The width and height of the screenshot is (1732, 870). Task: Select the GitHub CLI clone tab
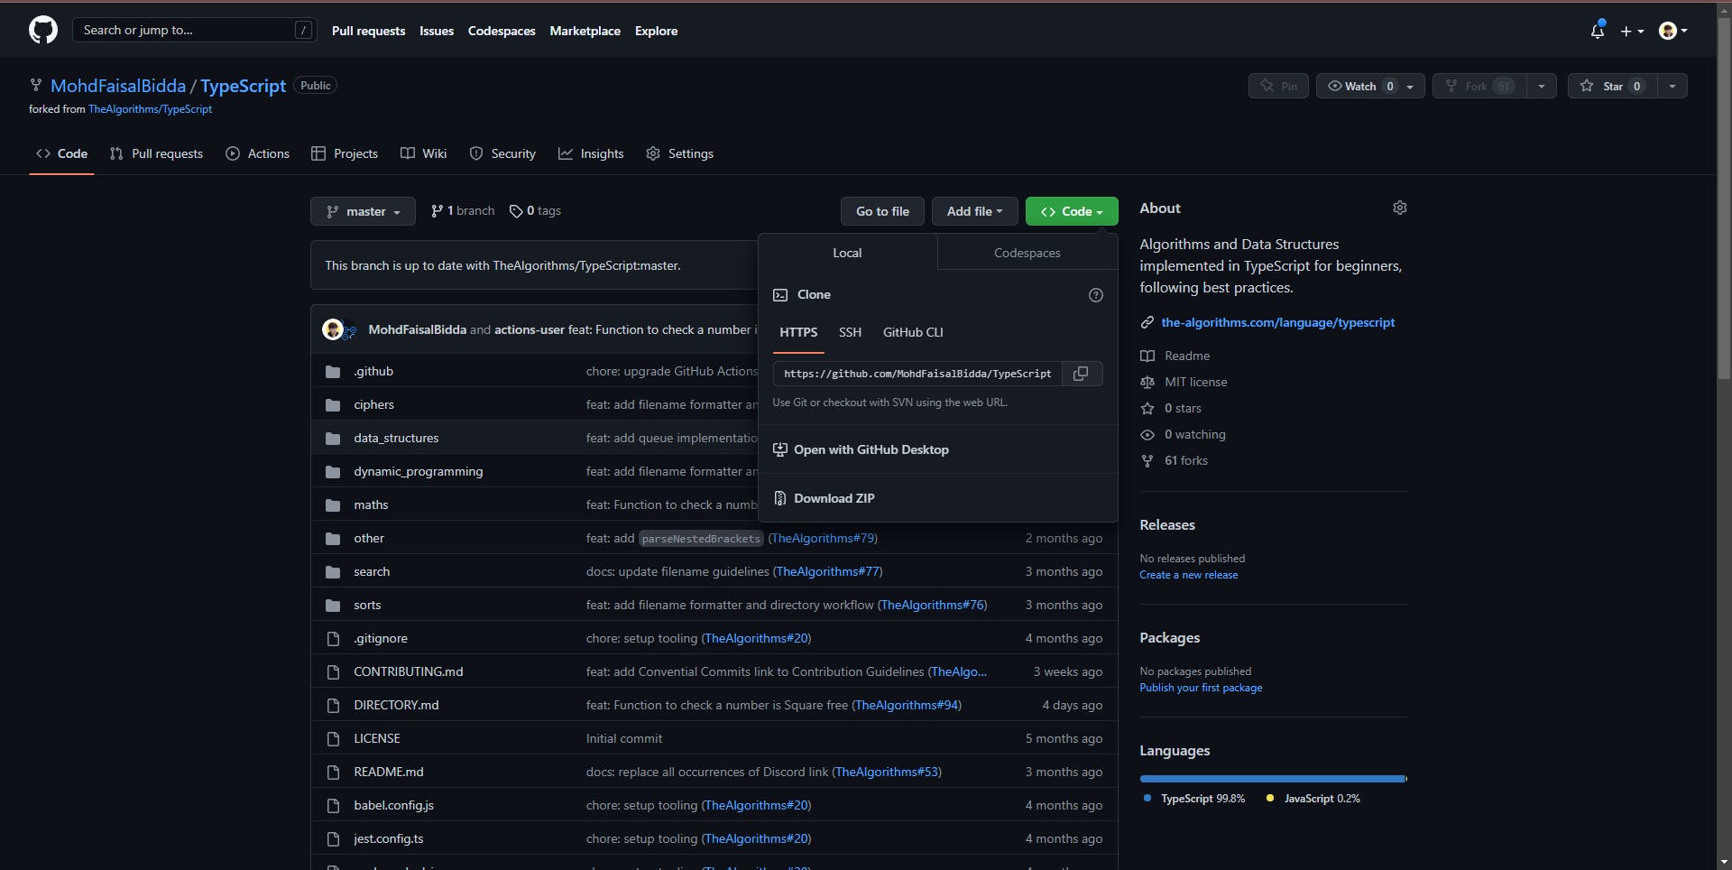click(913, 332)
